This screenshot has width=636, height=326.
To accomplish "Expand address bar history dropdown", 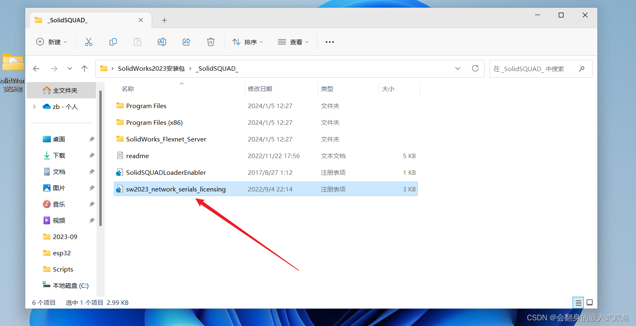I will click(x=458, y=68).
